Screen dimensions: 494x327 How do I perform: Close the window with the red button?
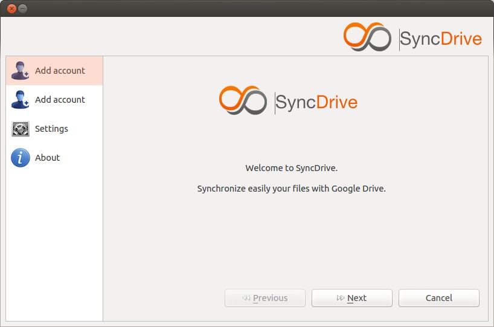tap(11, 8)
